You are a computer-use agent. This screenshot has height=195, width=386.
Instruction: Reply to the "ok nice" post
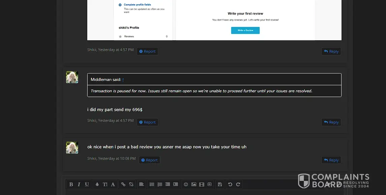pyautogui.click(x=331, y=160)
